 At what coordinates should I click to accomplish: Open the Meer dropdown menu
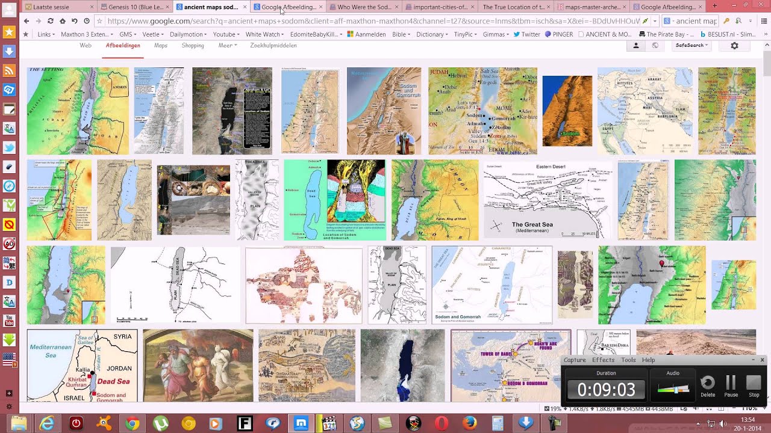(x=228, y=46)
